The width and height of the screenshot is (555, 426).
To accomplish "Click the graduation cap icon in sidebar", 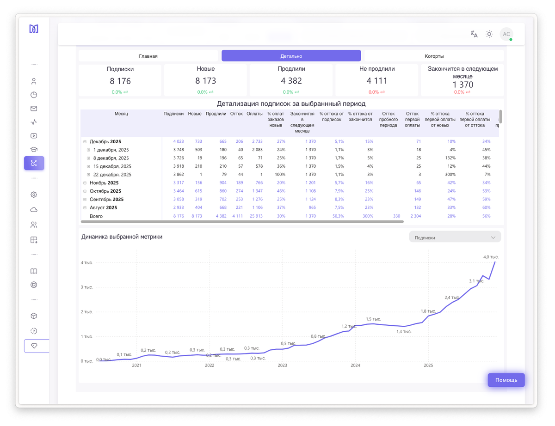I will coord(34,149).
